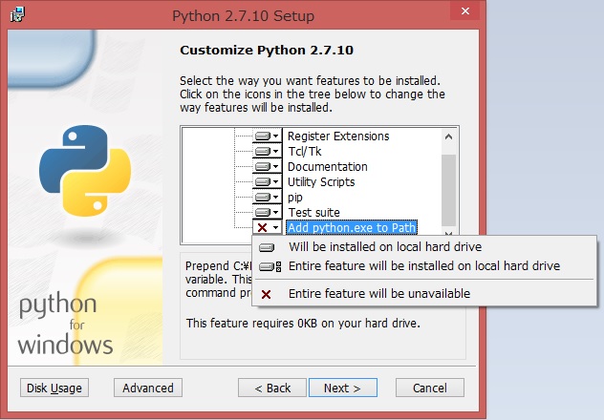Open Documentation feature install dropdown

(268, 166)
